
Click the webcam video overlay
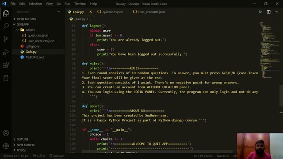[x=260, y=146]
